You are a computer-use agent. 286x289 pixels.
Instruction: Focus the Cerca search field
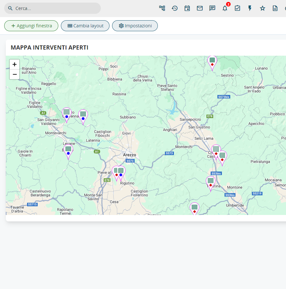tap(52, 8)
